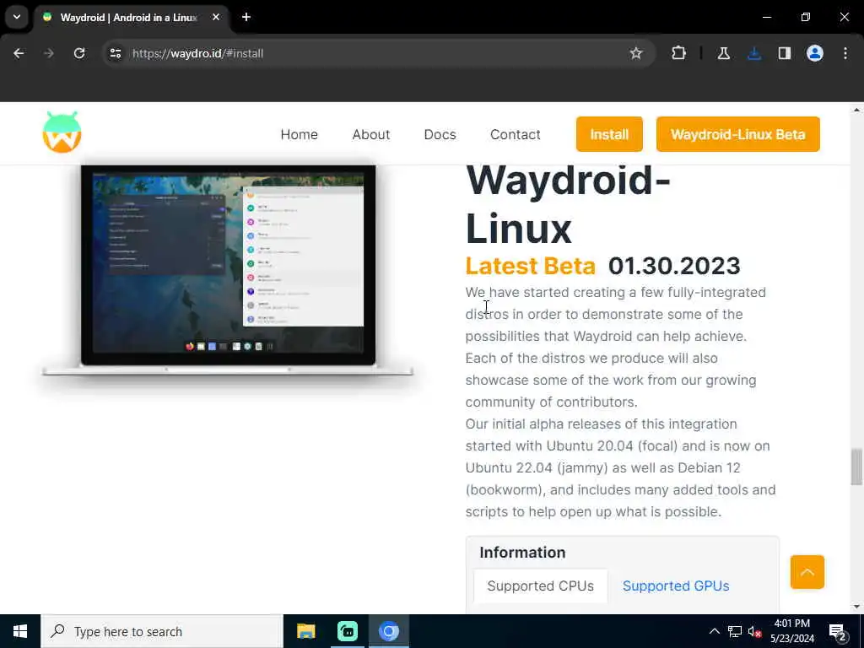This screenshot has width=864, height=648.
Task: Click the Windows search box
Action: point(162,631)
